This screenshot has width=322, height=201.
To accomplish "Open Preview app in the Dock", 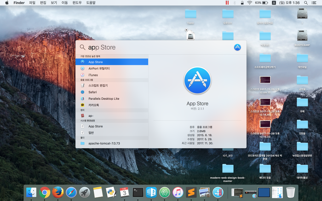I will [205, 193].
